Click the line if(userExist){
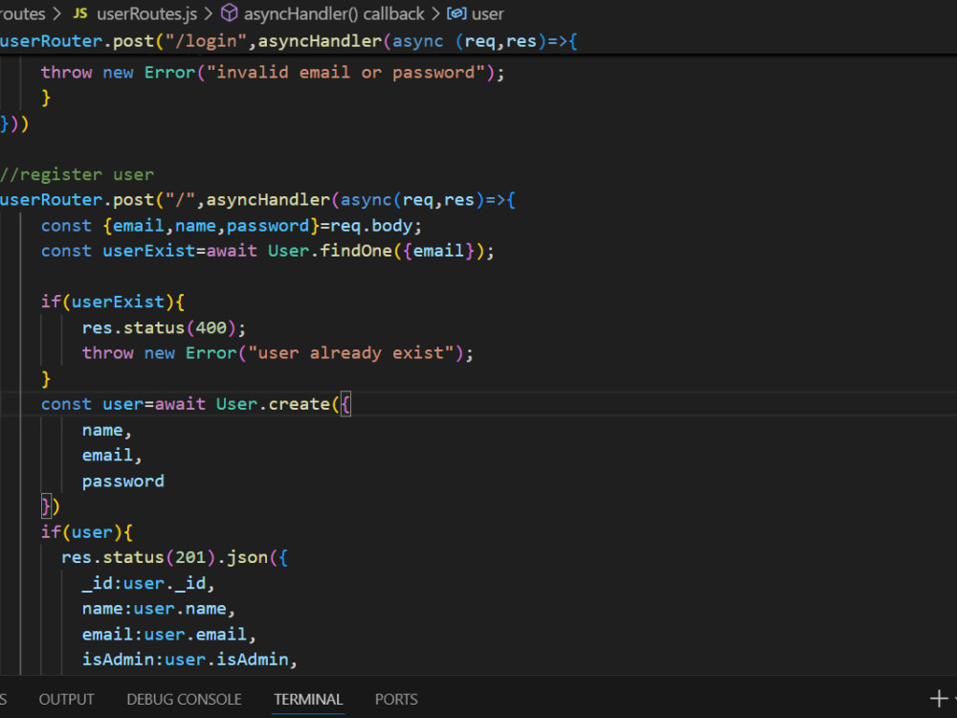 pyautogui.click(x=113, y=302)
